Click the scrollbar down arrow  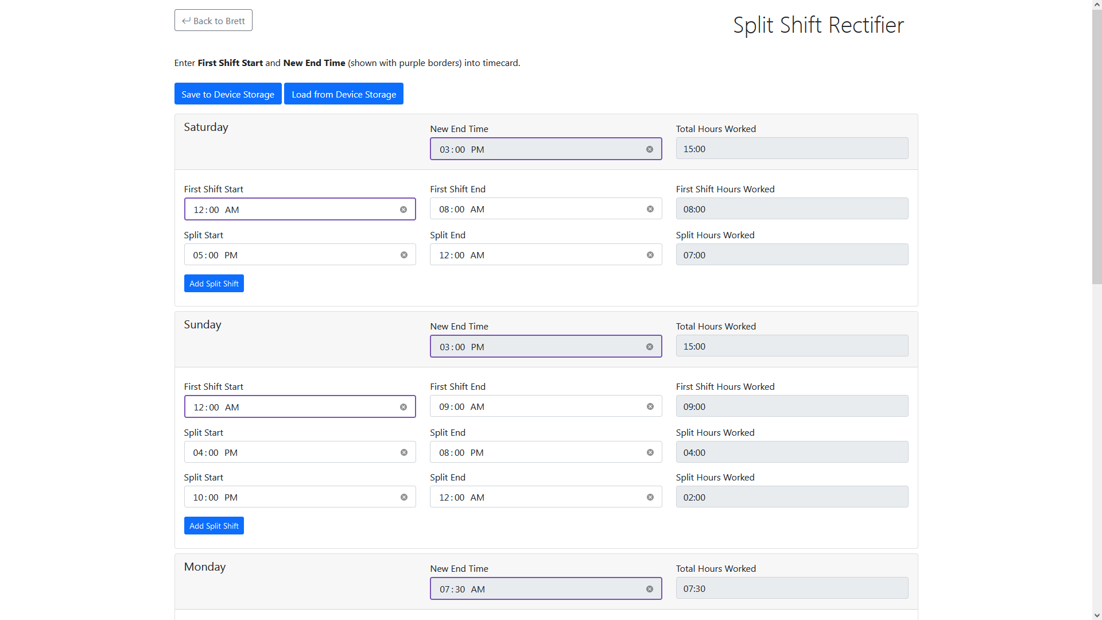pos(1097,615)
